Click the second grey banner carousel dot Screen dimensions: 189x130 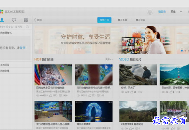click(x=185, y=51)
